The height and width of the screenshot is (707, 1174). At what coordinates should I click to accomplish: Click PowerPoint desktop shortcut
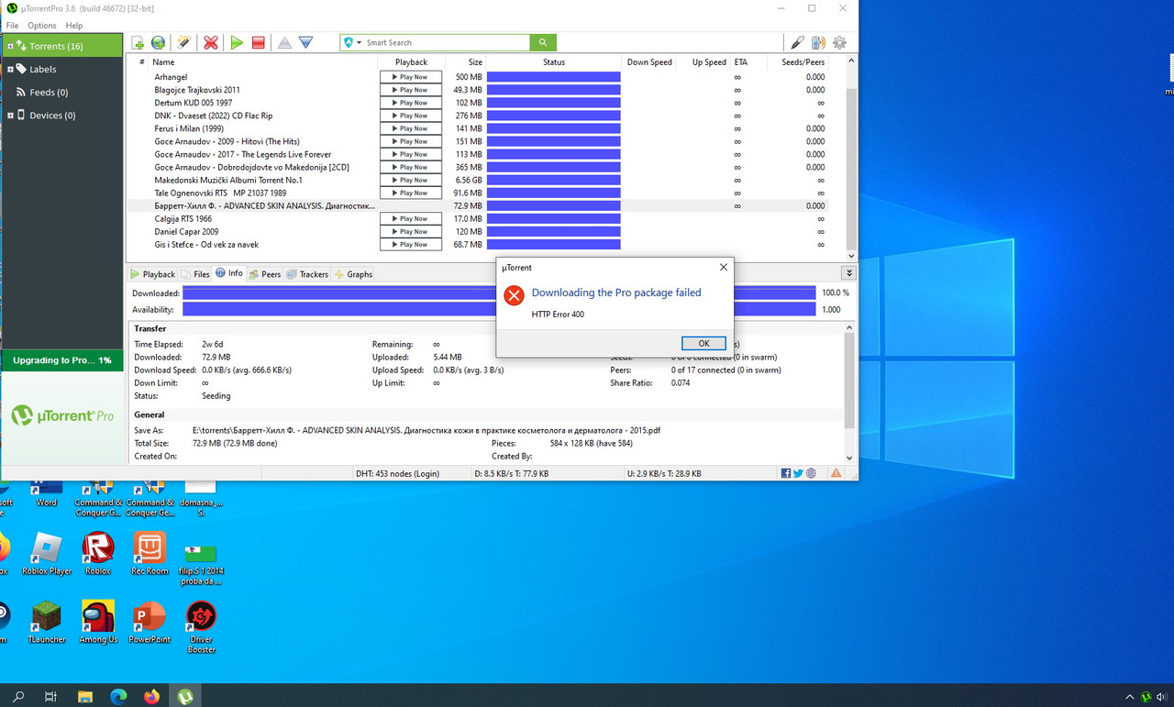click(150, 623)
